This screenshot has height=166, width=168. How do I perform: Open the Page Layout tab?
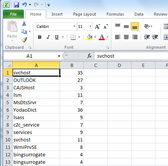[x=85, y=14]
